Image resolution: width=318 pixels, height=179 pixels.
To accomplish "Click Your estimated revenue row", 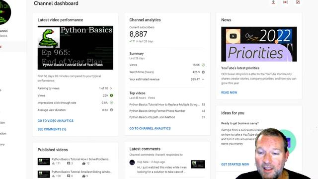I will tap(167, 80).
